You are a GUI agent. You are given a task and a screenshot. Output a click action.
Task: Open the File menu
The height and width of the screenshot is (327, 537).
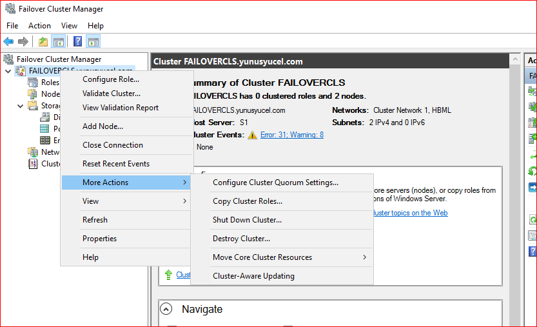[x=12, y=26]
